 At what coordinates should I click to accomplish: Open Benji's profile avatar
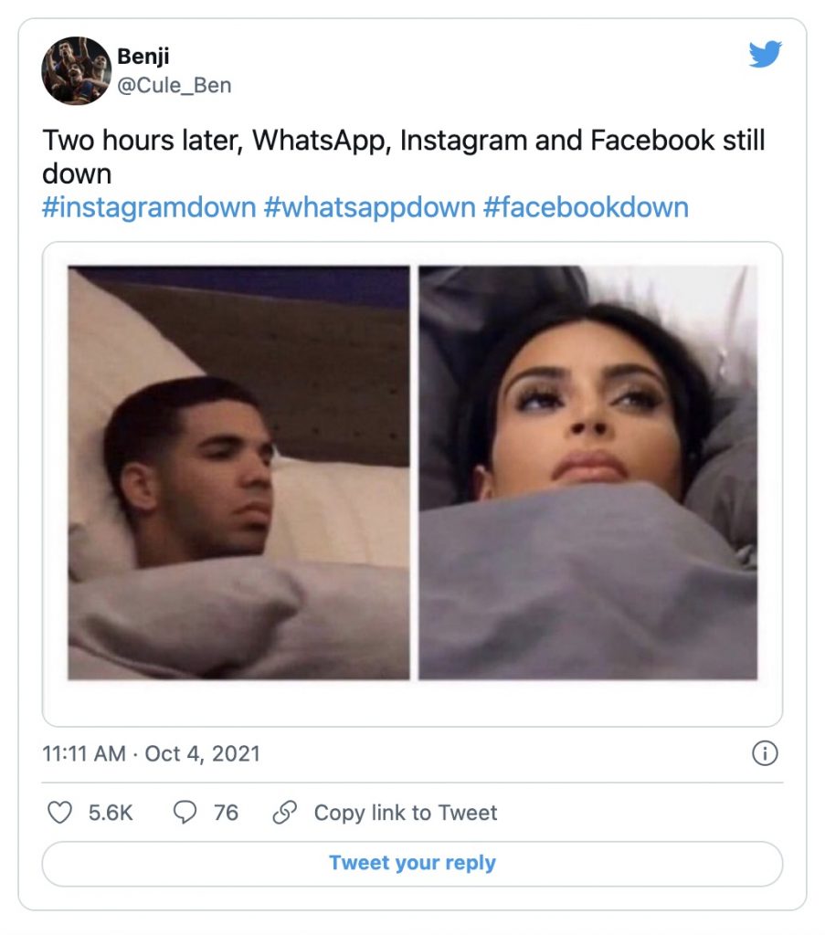click(x=76, y=70)
